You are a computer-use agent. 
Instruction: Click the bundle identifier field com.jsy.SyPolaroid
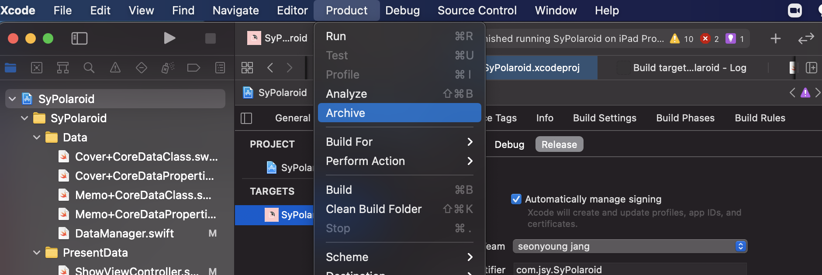click(630, 269)
